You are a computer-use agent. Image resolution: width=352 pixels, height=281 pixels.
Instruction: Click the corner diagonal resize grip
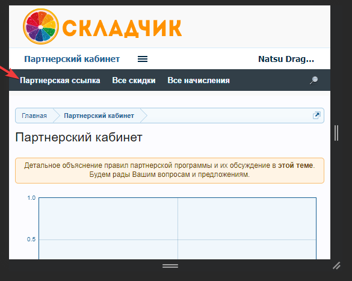336,266
